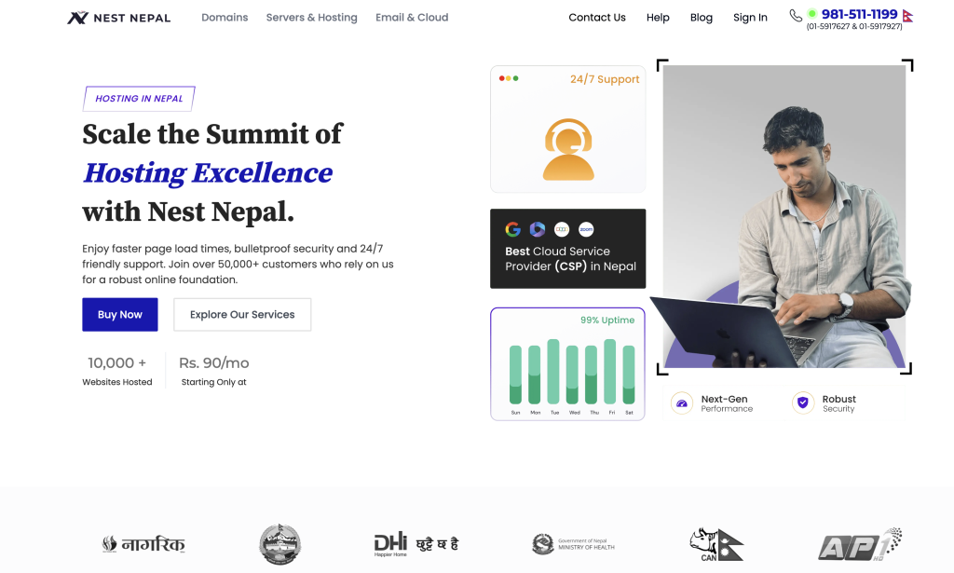Open the Domains menu
Image resolution: width=954 pixels, height=573 pixels.
click(x=225, y=18)
